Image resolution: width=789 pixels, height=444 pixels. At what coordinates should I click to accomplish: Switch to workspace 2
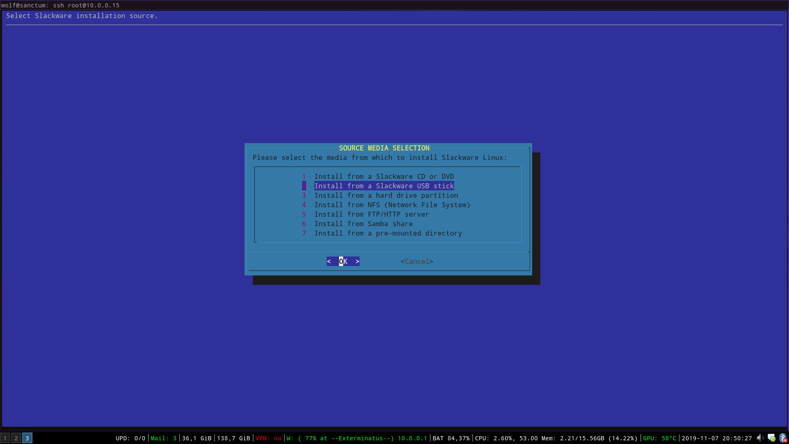coord(16,438)
